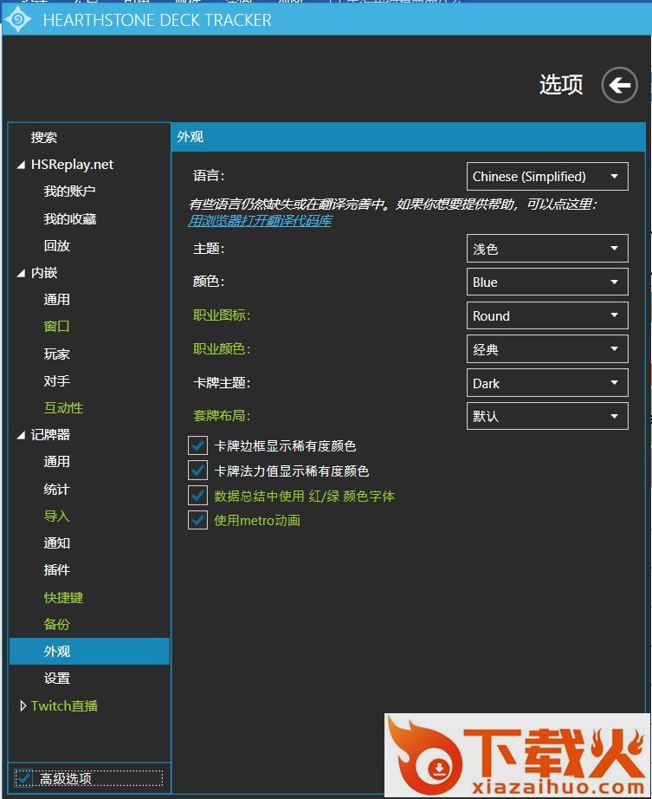Open the 职业颜色 dropdown showing 经典

547,349
